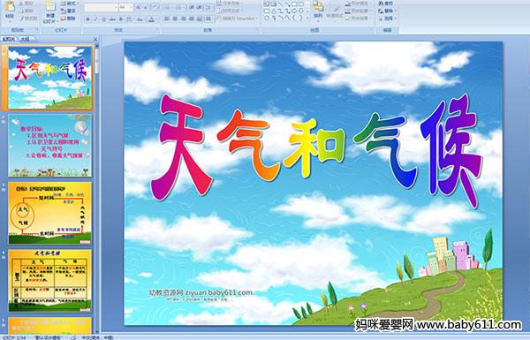Viewport: 530px width, 340px height.
Task: Open the font size dropdown
Action: tap(131, 7)
